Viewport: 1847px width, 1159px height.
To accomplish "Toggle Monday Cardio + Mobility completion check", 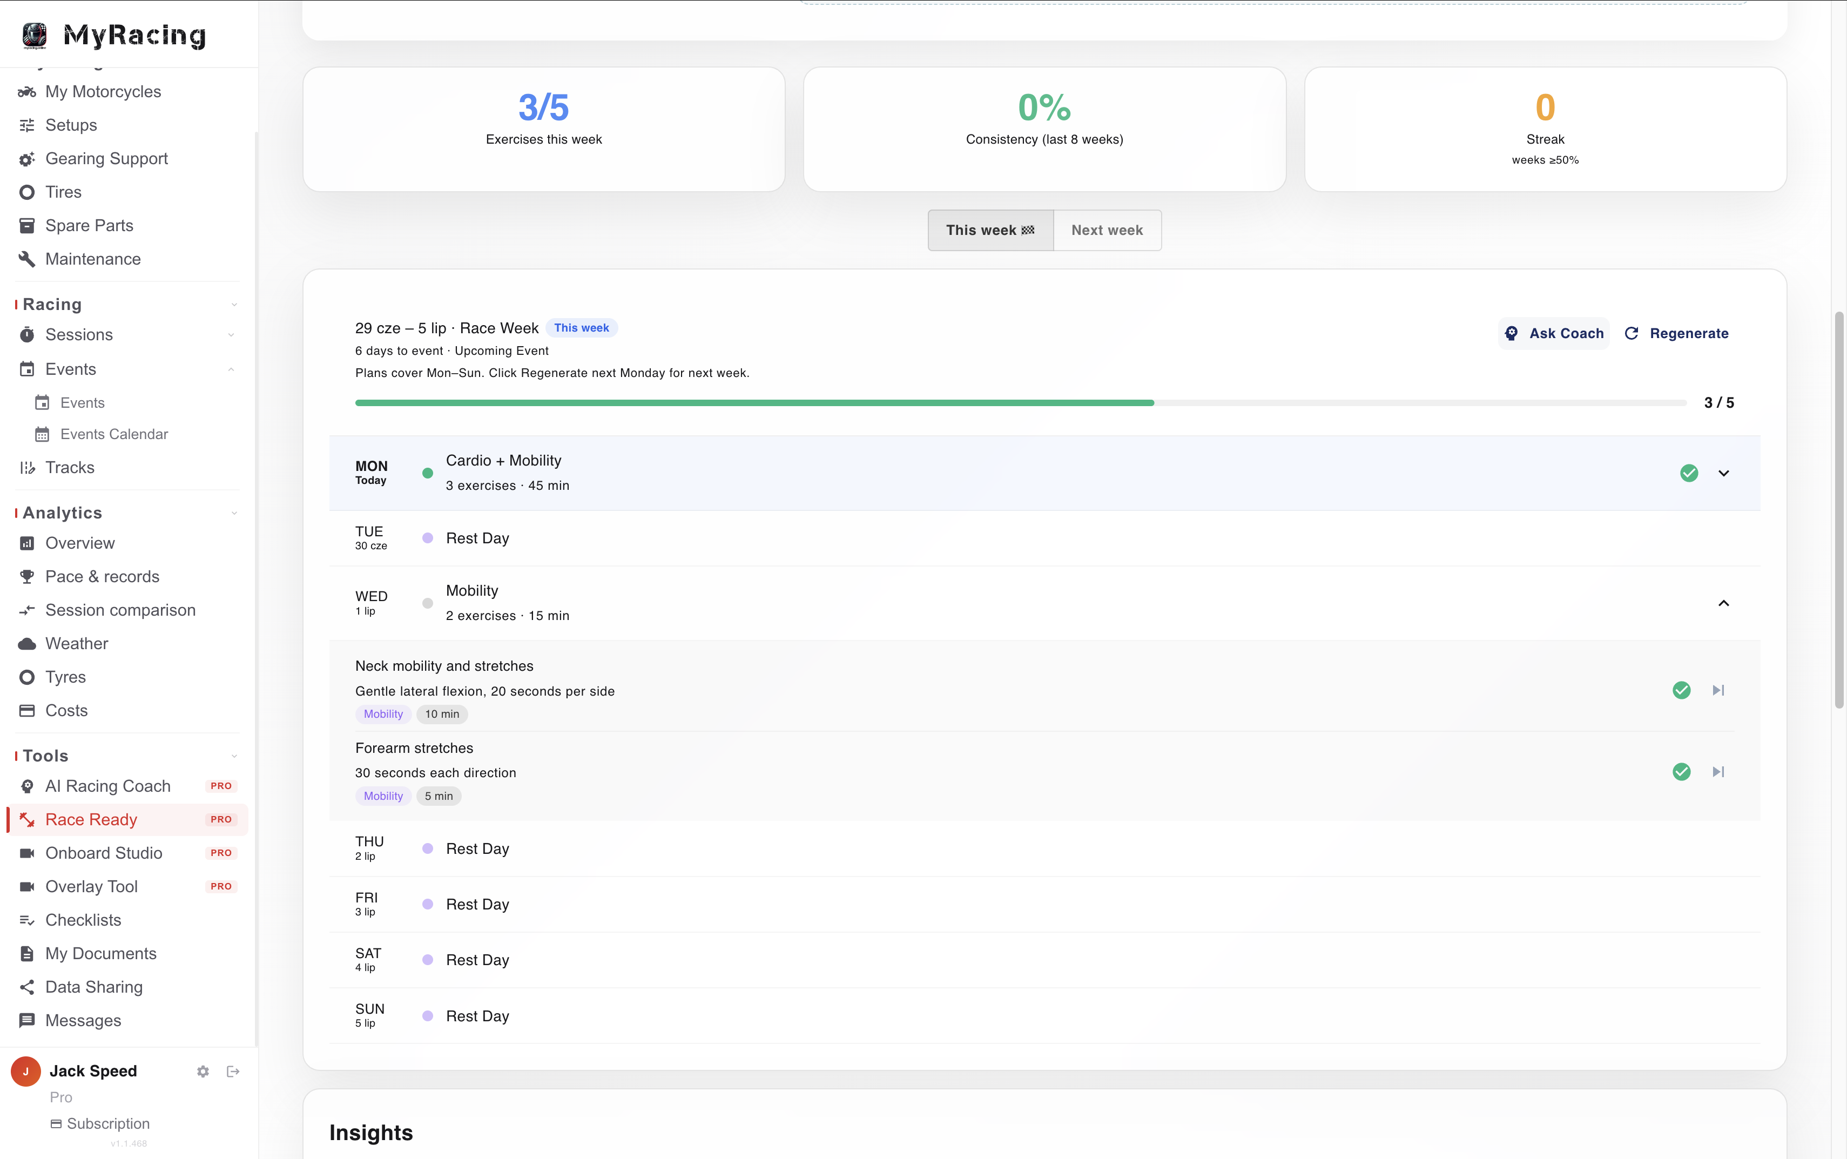I will coord(1689,473).
